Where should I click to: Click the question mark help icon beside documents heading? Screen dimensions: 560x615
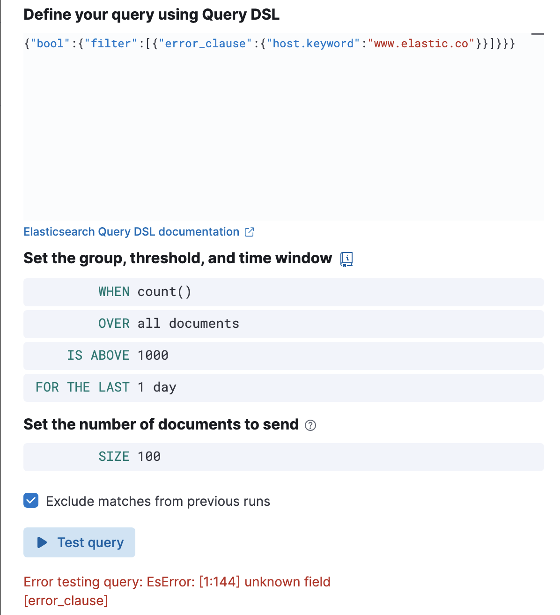click(310, 425)
